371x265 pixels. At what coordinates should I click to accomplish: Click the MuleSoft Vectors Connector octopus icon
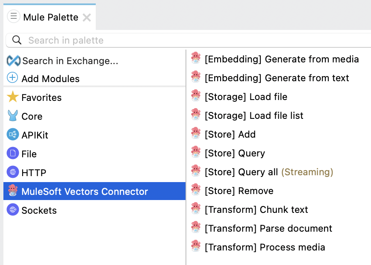(13, 190)
